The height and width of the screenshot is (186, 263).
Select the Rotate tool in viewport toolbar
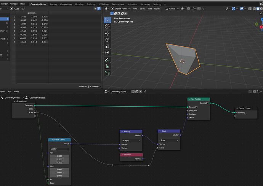point(107,40)
